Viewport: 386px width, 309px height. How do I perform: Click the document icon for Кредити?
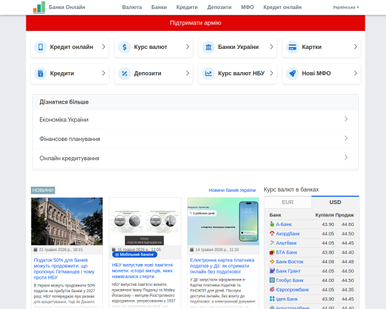tap(41, 73)
